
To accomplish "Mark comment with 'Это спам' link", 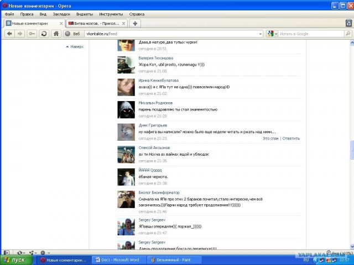I will pyautogui.click(x=270, y=139).
